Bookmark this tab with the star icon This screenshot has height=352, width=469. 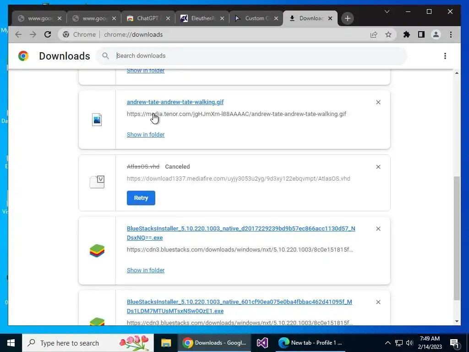coord(388,35)
